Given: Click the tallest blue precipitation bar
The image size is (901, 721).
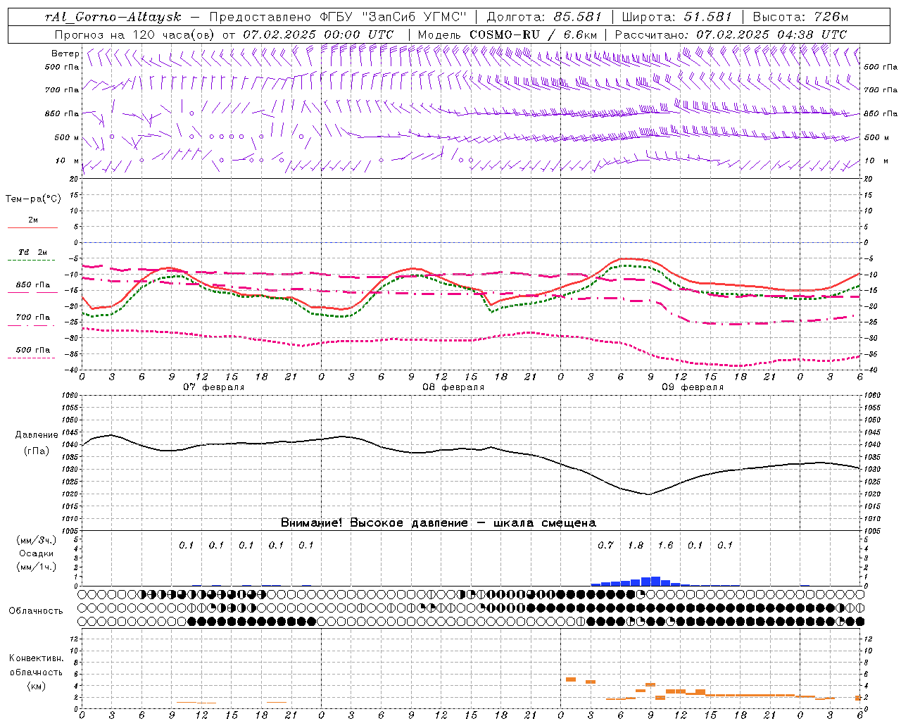Looking at the screenshot, I should coord(655,581).
